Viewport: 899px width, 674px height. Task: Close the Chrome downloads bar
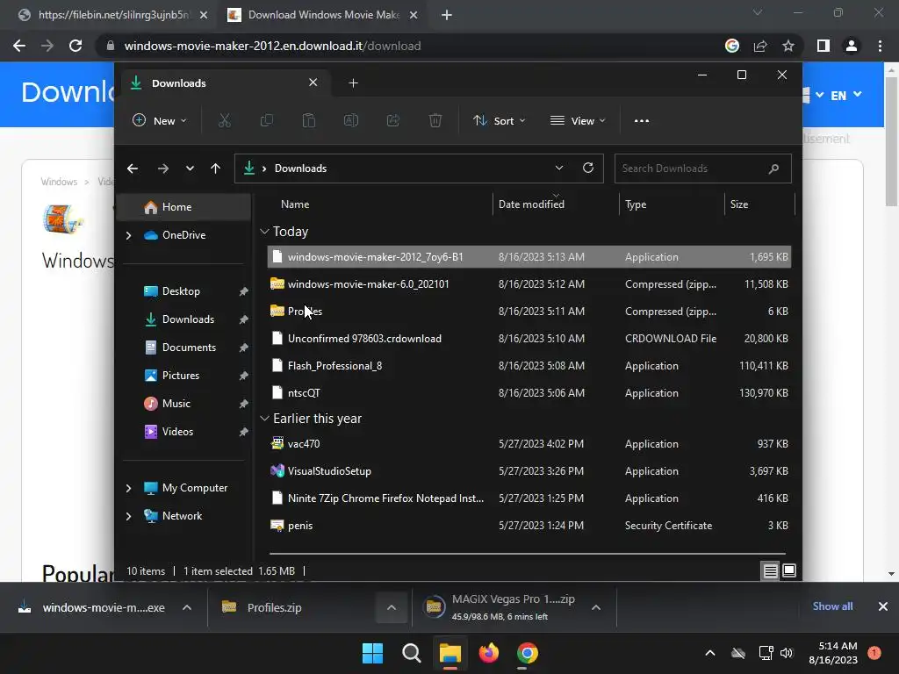[x=883, y=606]
